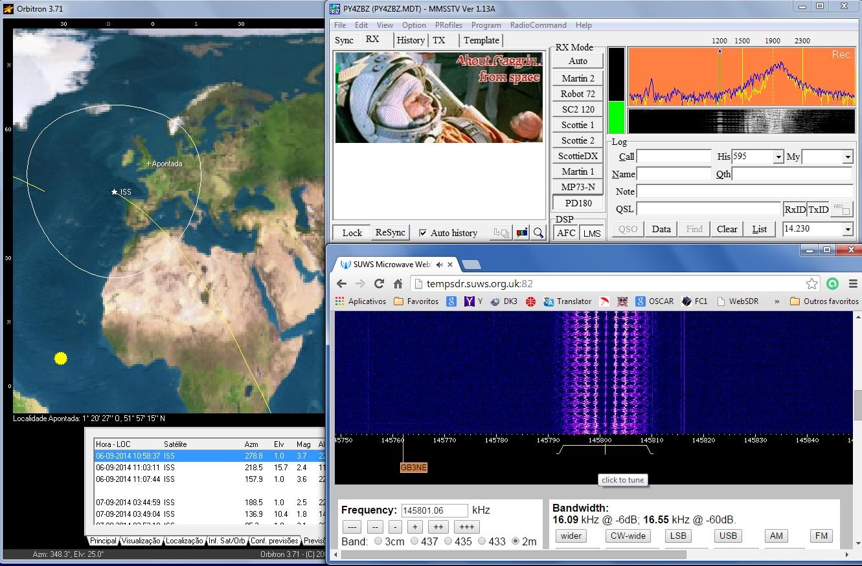The width and height of the screenshot is (862, 566).
Task: Open the Translator bookmark icon
Action: click(x=549, y=301)
